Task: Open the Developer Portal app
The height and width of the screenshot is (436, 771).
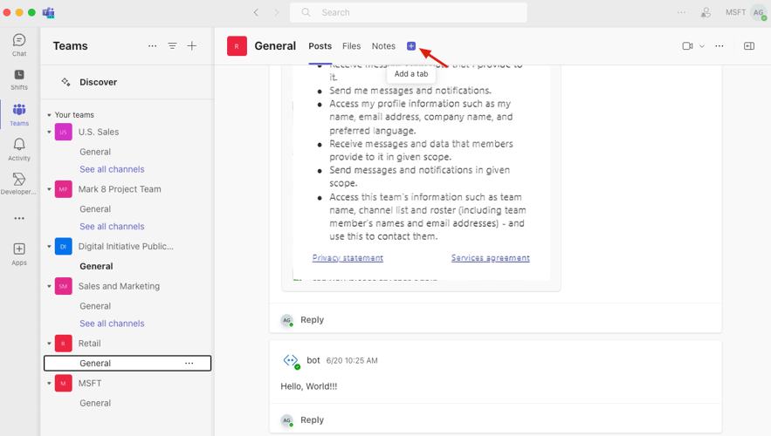Action: point(19,184)
